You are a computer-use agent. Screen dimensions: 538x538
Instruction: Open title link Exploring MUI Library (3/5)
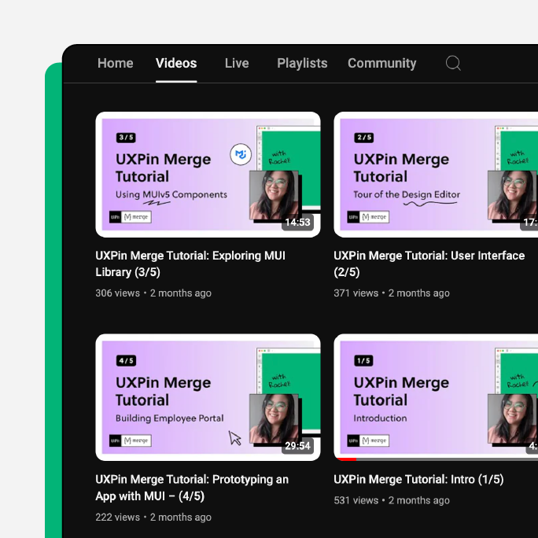pyautogui.click(x=190, y=263)
